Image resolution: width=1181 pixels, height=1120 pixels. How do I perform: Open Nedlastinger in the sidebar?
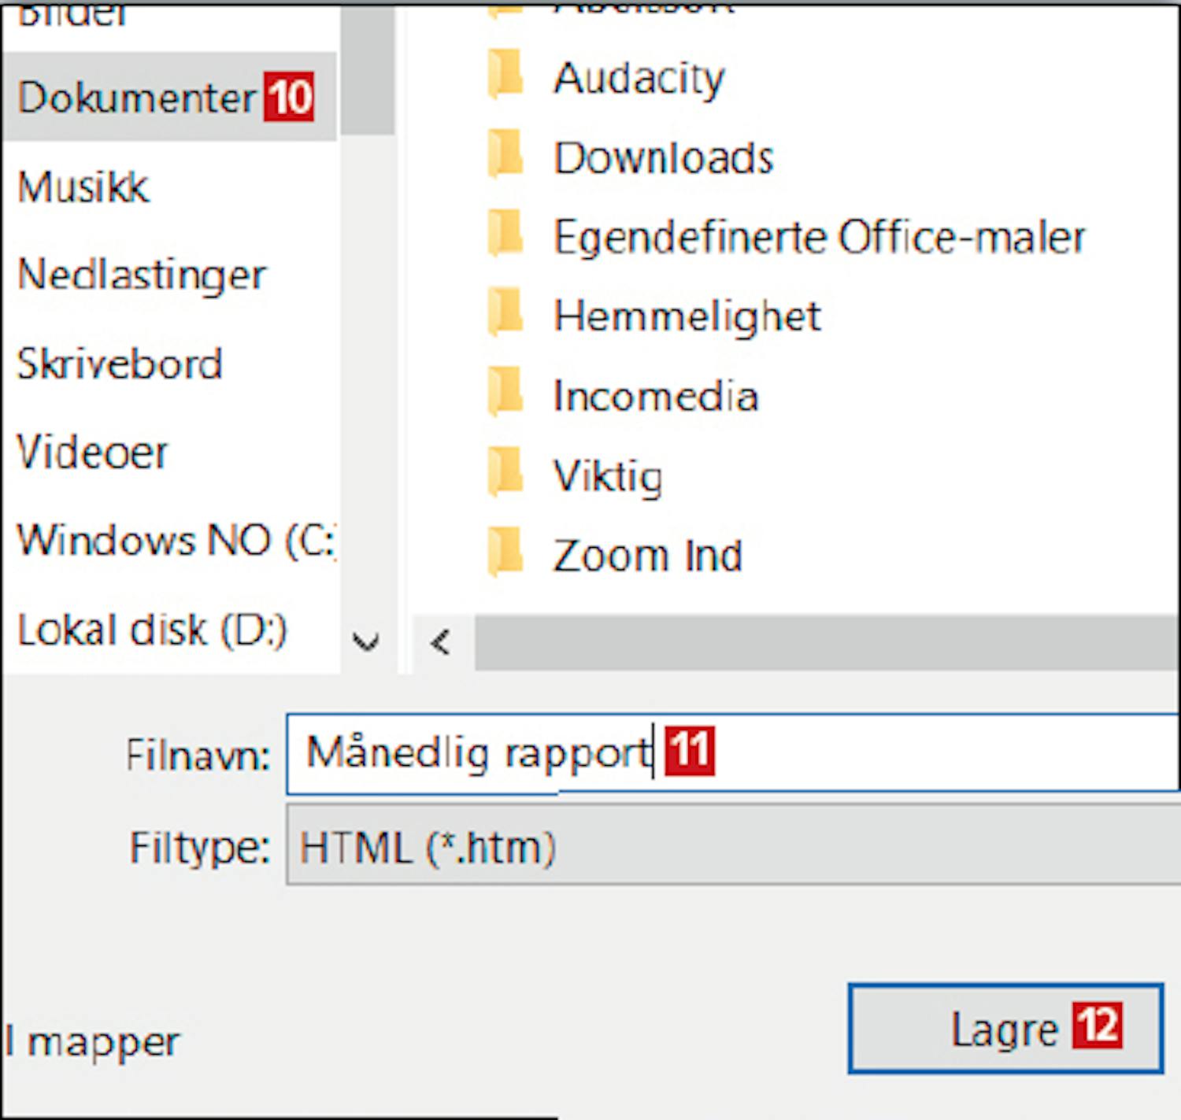coord(142,275)
